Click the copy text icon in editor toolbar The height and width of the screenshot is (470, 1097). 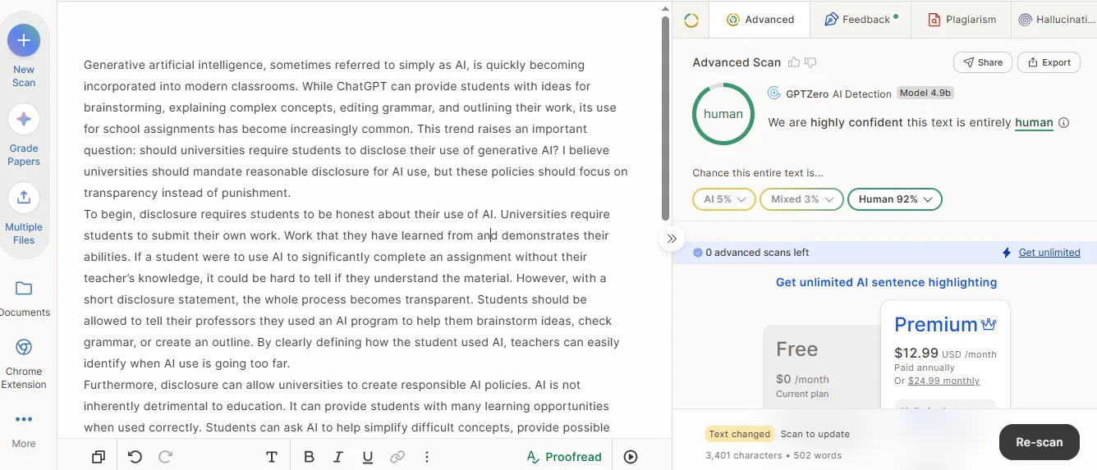pos(99,457)
